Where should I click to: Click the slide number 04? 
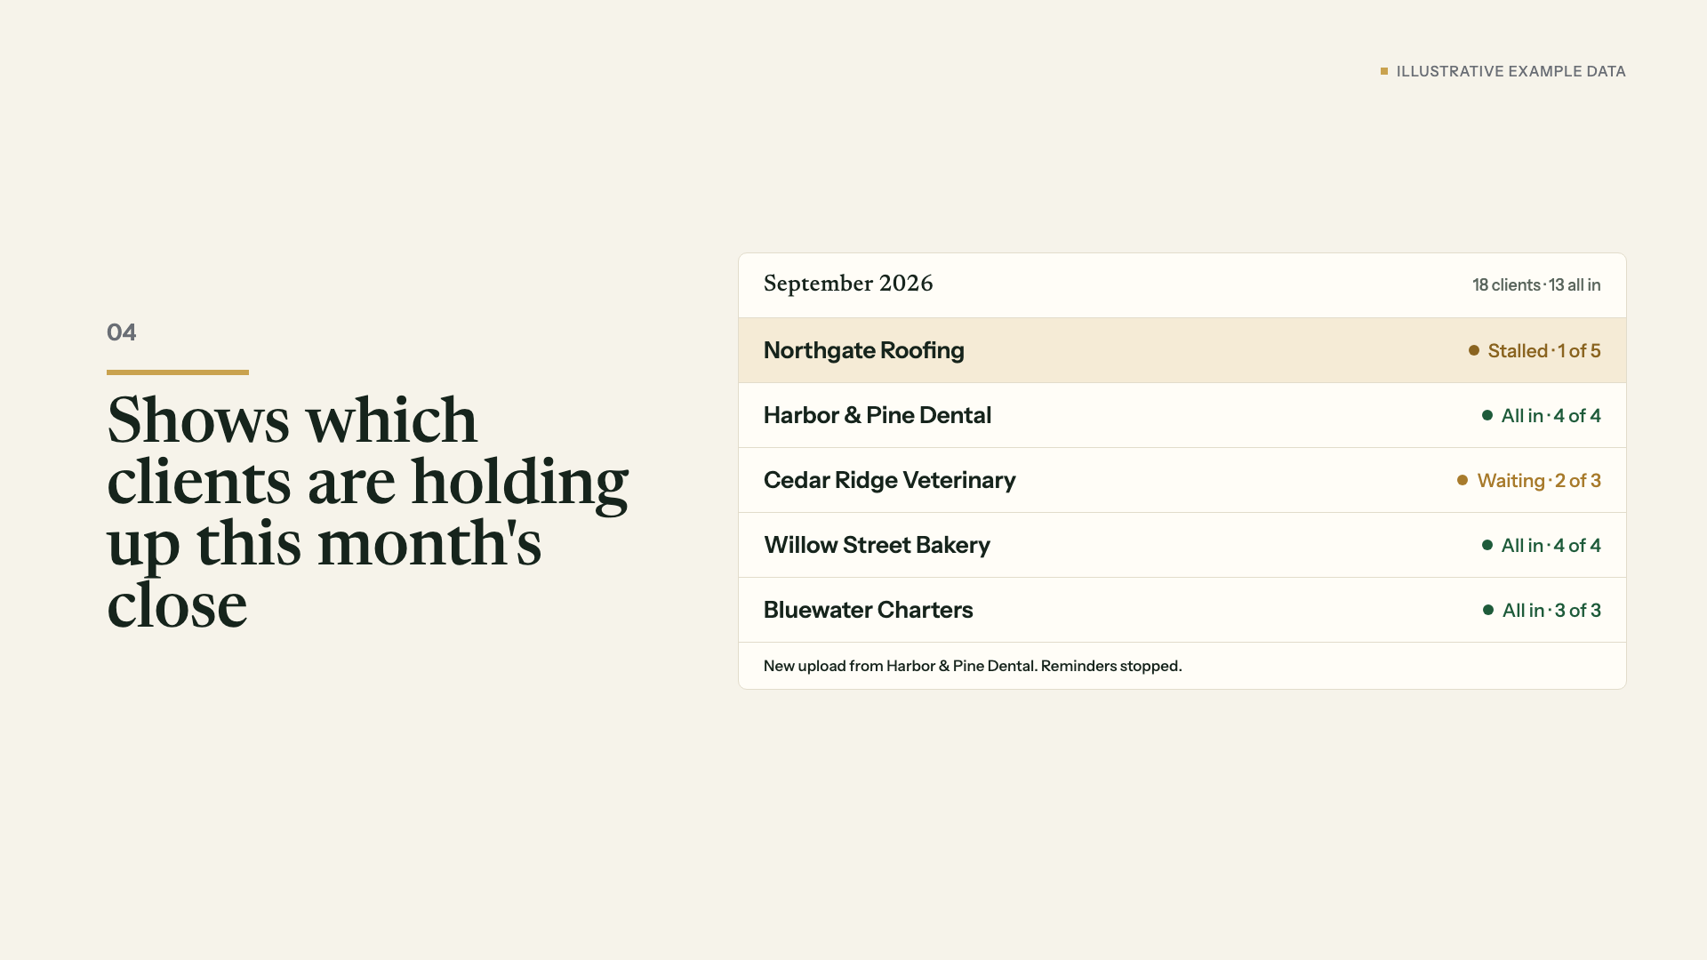coord(122,332)
